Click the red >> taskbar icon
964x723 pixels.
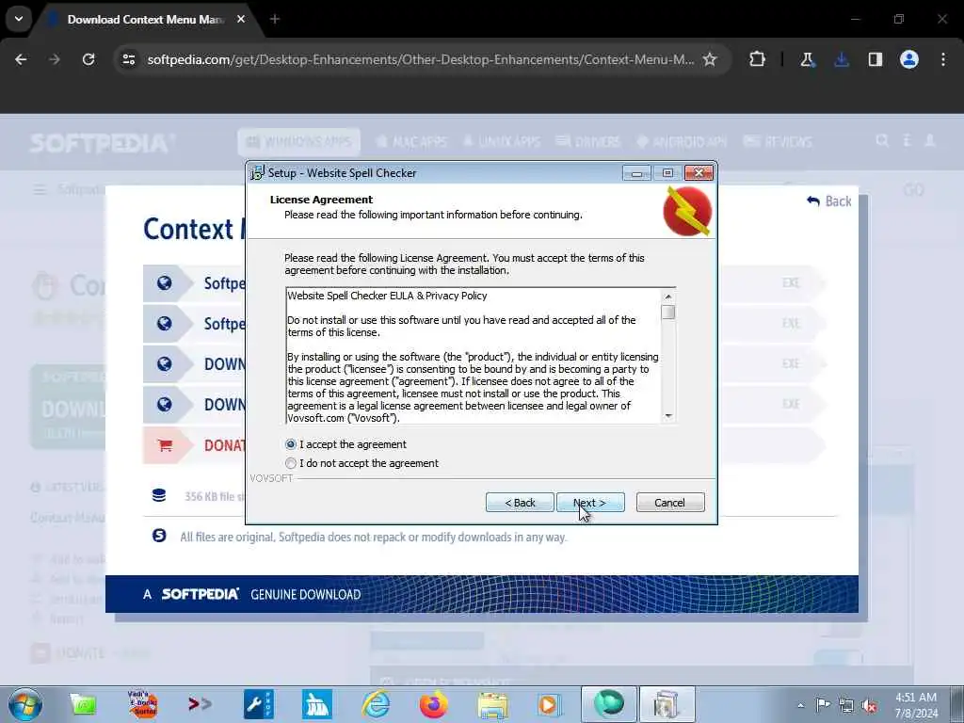pyautogui.click(x=200, y=704)
